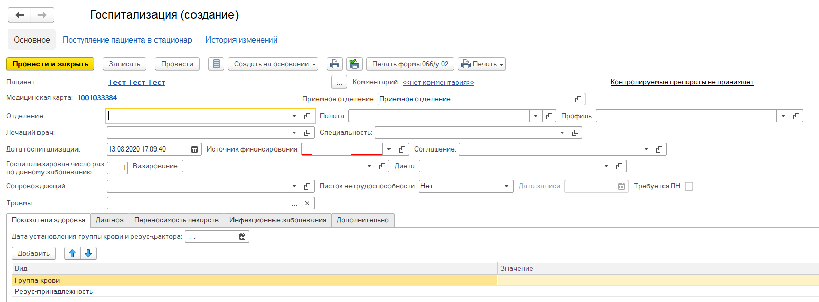This screenshot has height=302, width=819.
Task: Open the Приемное отделение record icon
Action: click(x=578, y=99)
